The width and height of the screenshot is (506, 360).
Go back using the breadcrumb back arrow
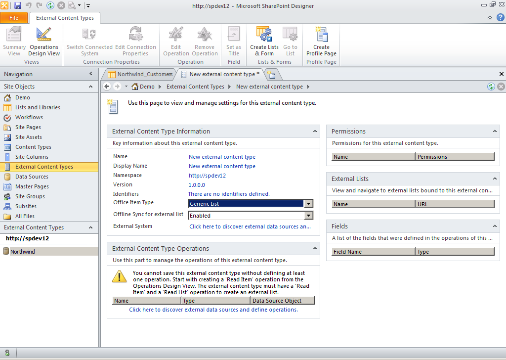coord(107,87)
